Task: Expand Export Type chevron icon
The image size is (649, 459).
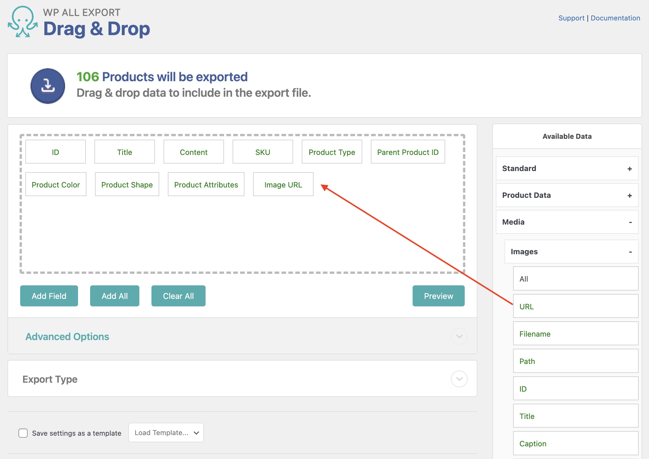Action: pyautogui.click(x=459, y=379)
